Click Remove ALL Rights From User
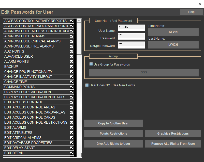 (x=173, y=144)
